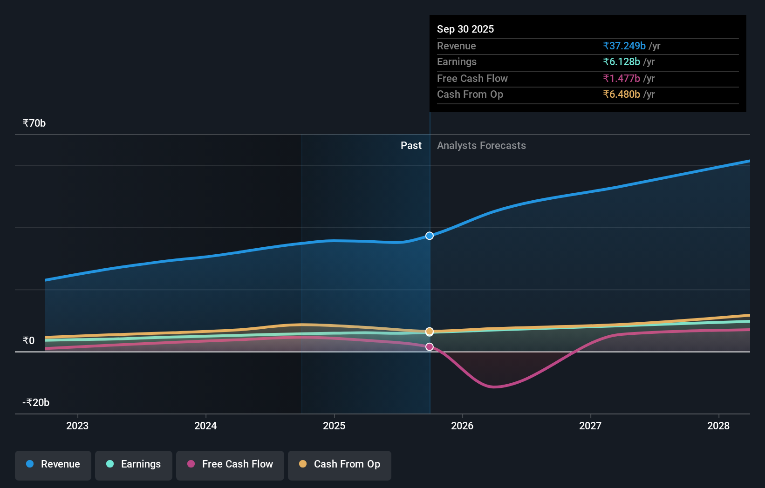Click the ₹6.128b Earnings value
This screenshot has width=765, height=488.
click(621, 62)
